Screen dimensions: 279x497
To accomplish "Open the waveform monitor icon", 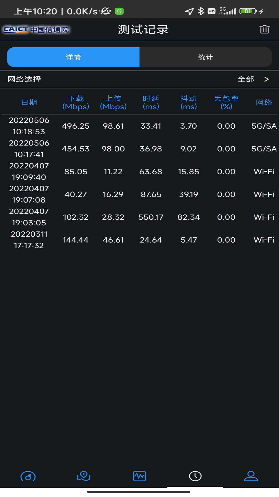I will [x=139, y=476].
